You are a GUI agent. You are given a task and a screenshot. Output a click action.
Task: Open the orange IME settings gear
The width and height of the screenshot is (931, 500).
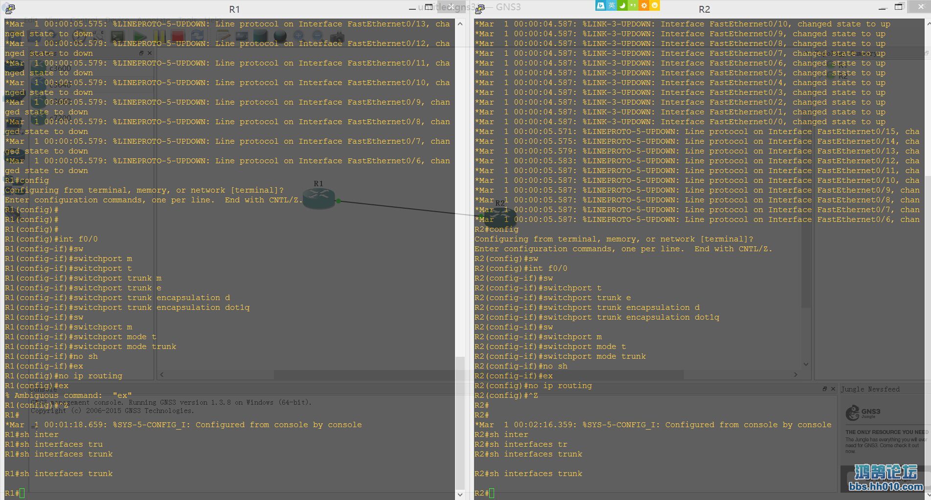click(x=644, y=5)
